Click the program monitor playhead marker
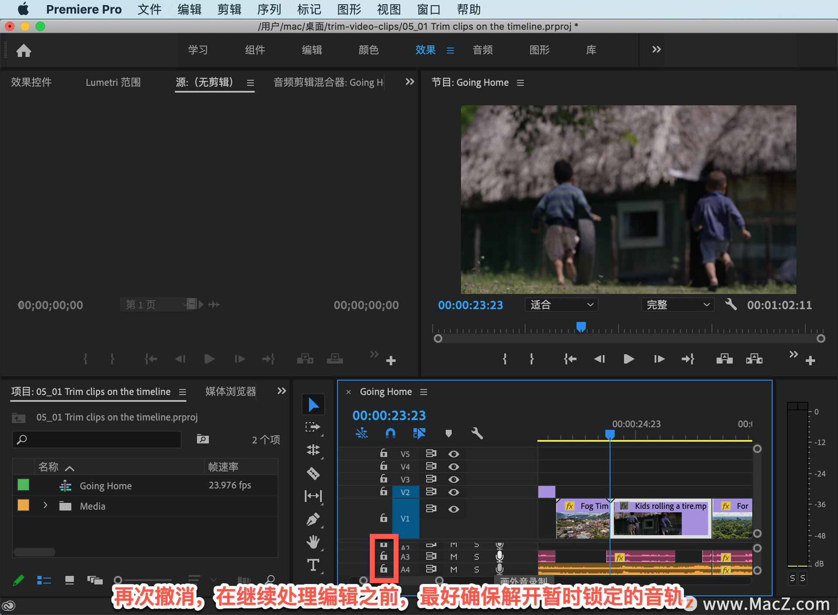The width and height of the screenshot is (838, 615). coord(581,326)
